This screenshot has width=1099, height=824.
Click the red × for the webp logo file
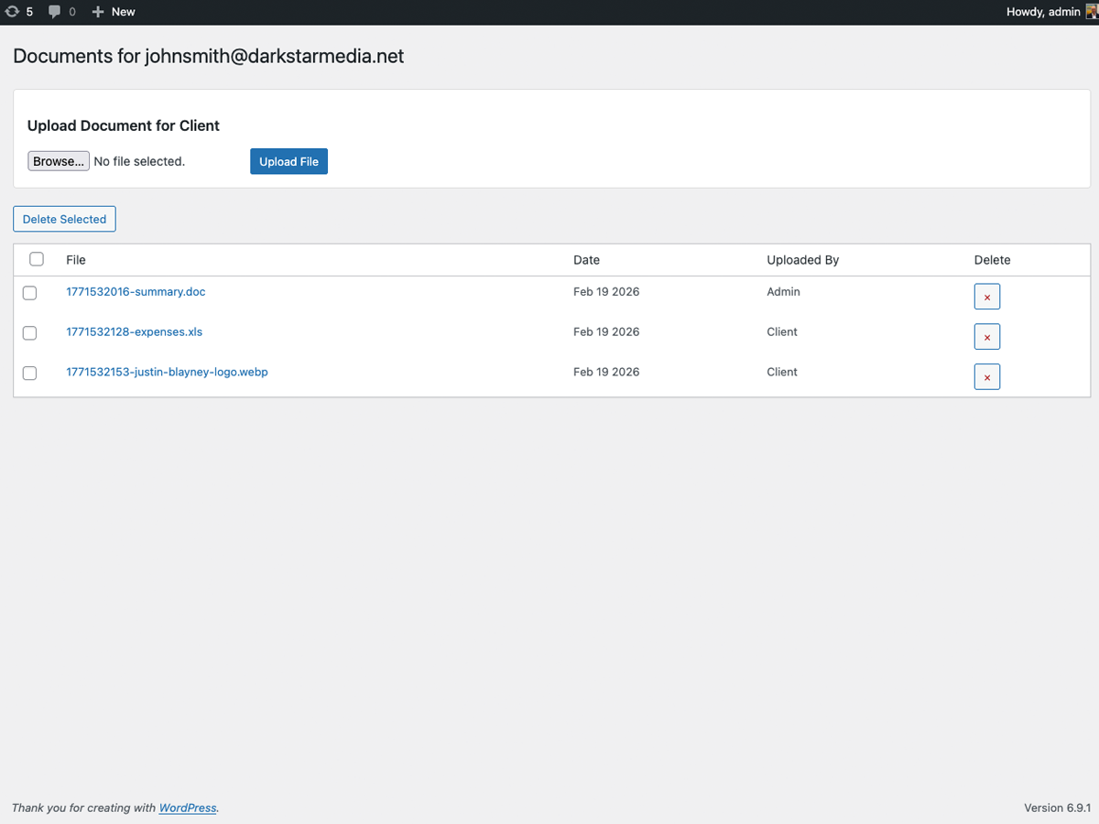987,376
